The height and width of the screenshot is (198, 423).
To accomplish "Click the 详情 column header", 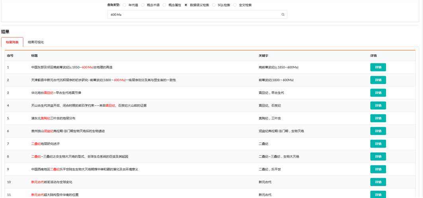I will pos(374,56).
